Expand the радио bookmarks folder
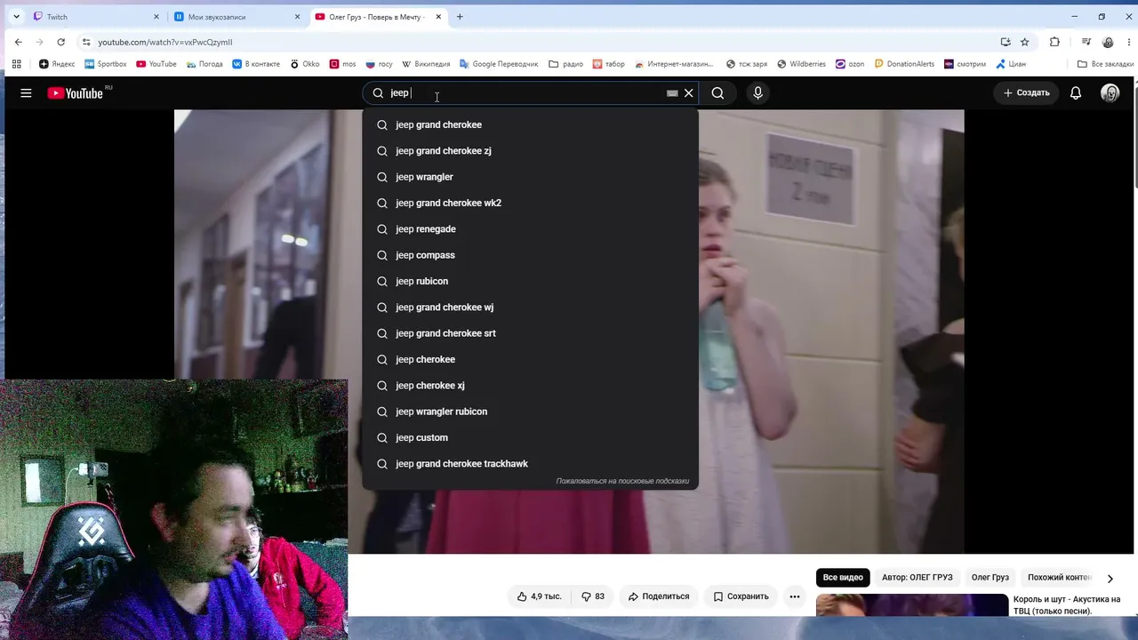1138x640 pixels. click(566, 64)
